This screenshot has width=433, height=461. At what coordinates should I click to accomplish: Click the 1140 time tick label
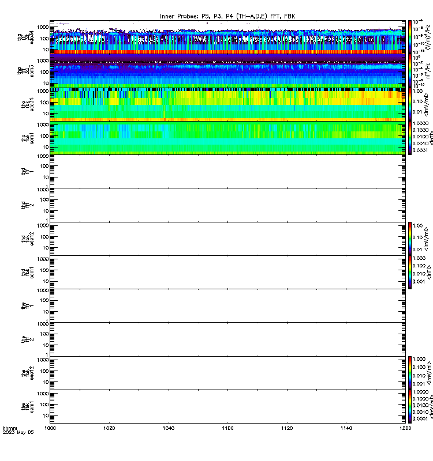[346, 428]
